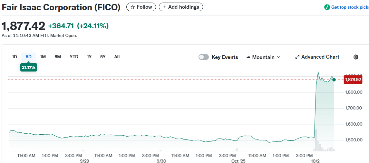Click the green current price dot on chart
Screen dimensions: 369x163
(334, 80)
